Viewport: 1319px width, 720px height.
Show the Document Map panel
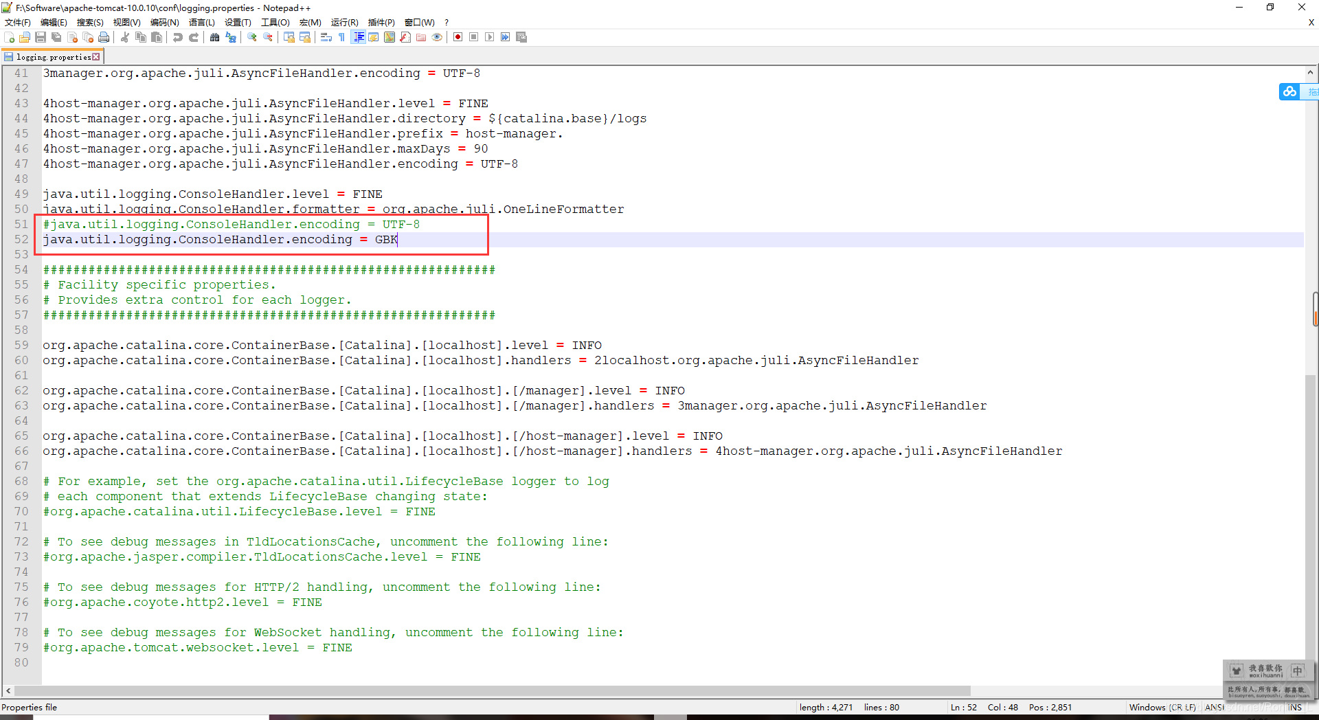pos(390,37)
